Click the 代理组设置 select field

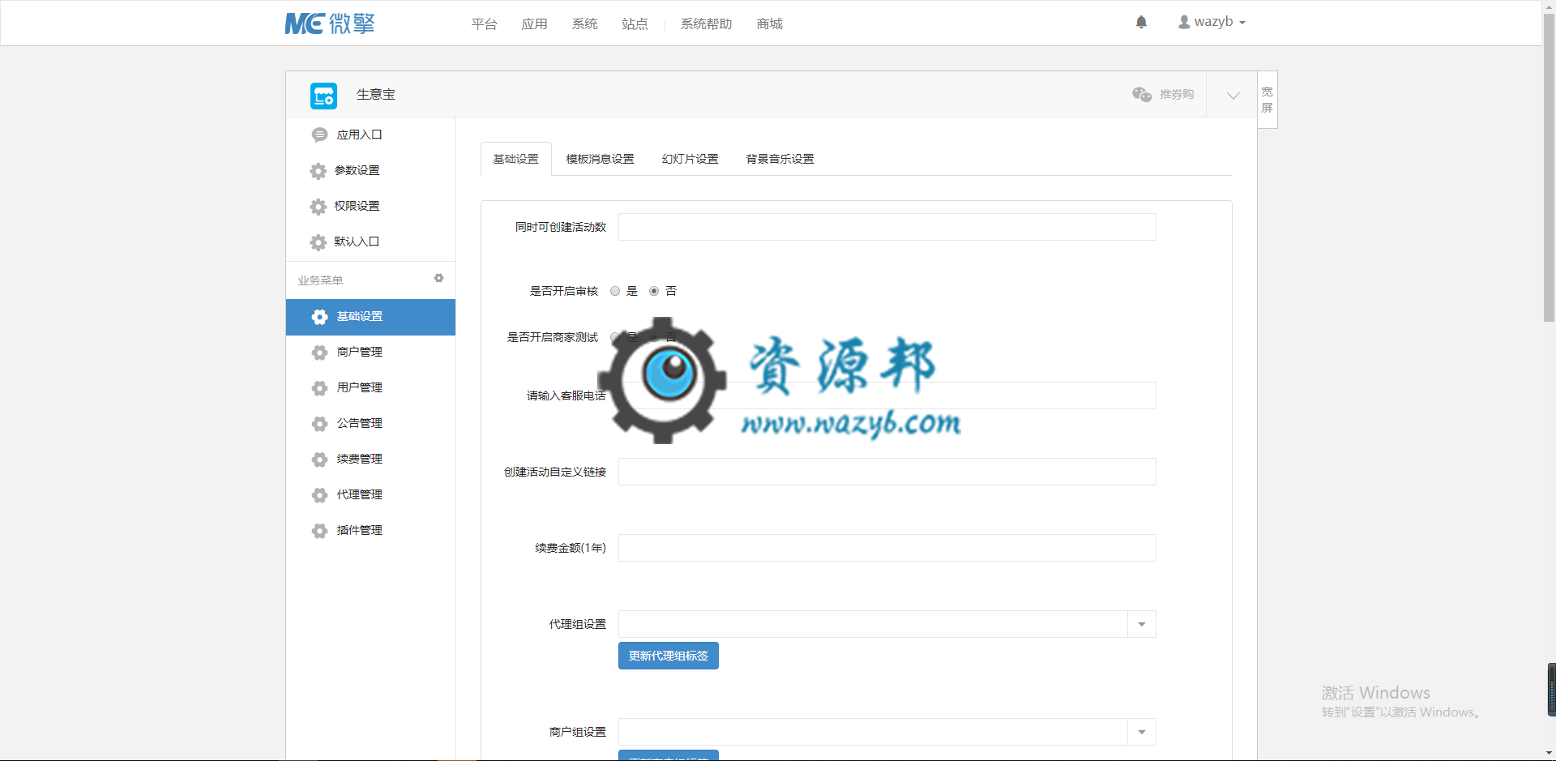coord(887,624)
